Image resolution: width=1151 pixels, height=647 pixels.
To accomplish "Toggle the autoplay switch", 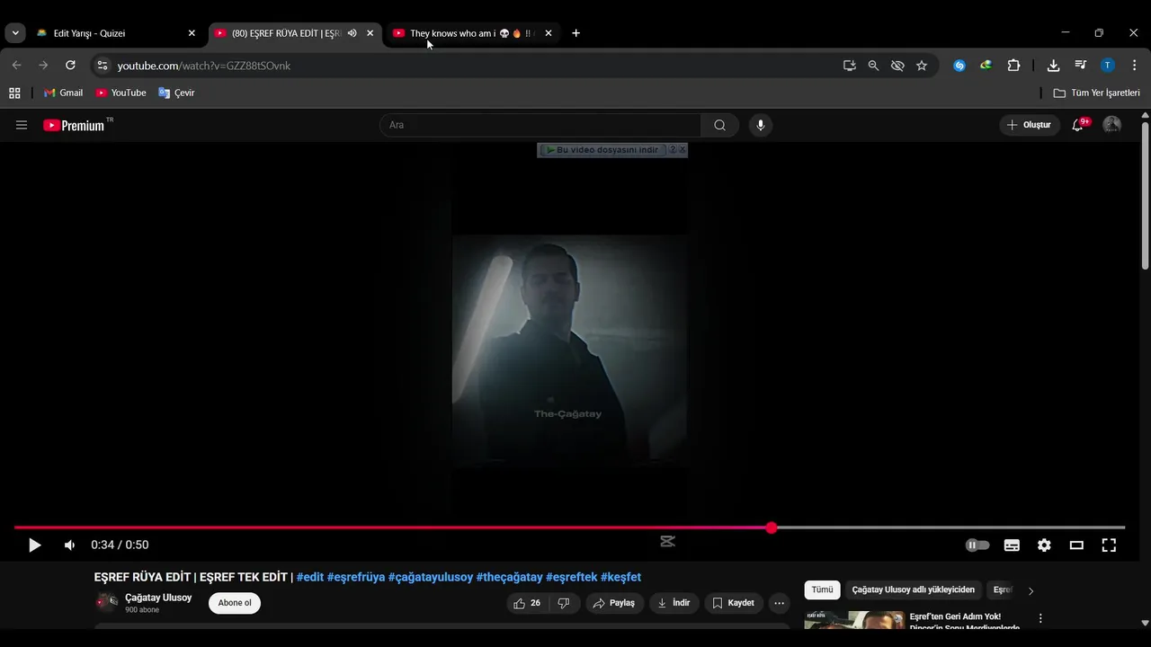I will tap(977, 545).
